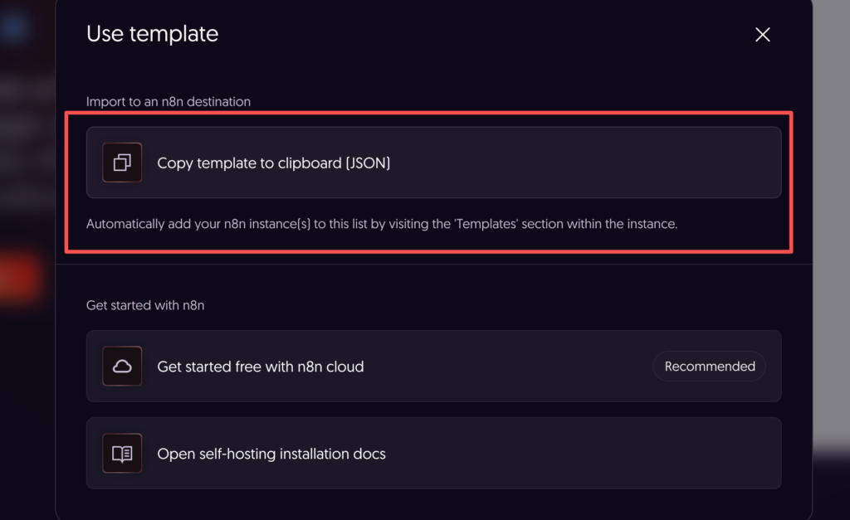Click the 'Use template' dialog heading
850x520 pixels.
click(x=152, y=34)
